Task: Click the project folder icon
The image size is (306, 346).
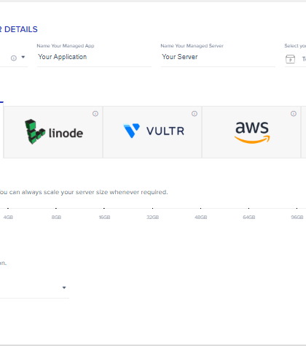Action: click(290, 59)
